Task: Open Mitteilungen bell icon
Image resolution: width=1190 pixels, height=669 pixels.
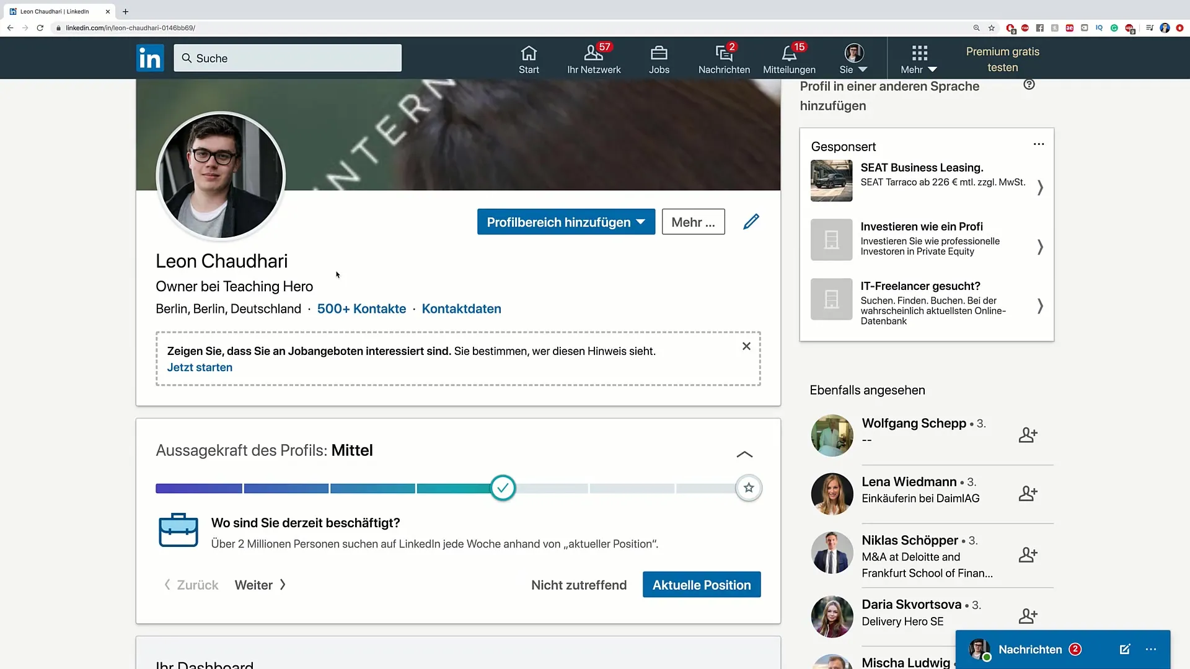Action: [x=789, y=59]
